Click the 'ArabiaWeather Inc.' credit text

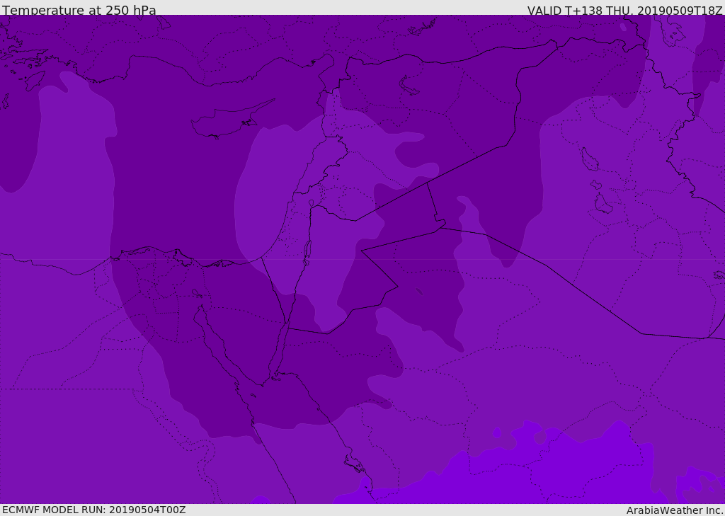click(675, 510)
